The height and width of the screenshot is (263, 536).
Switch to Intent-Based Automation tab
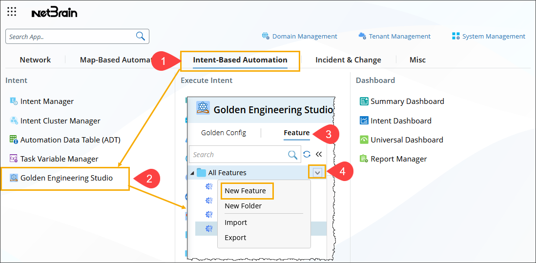point(240,60)
